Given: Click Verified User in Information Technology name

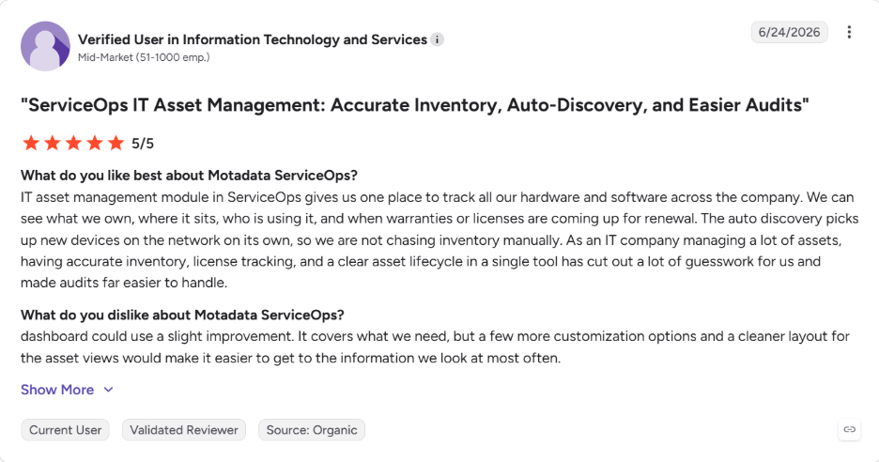Looking at the screenshot, I should pyautogui.click(x=253, y=39).
